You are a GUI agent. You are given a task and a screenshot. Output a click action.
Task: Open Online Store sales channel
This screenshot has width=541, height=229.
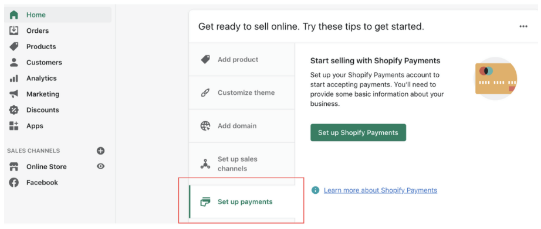pos(46,167)
